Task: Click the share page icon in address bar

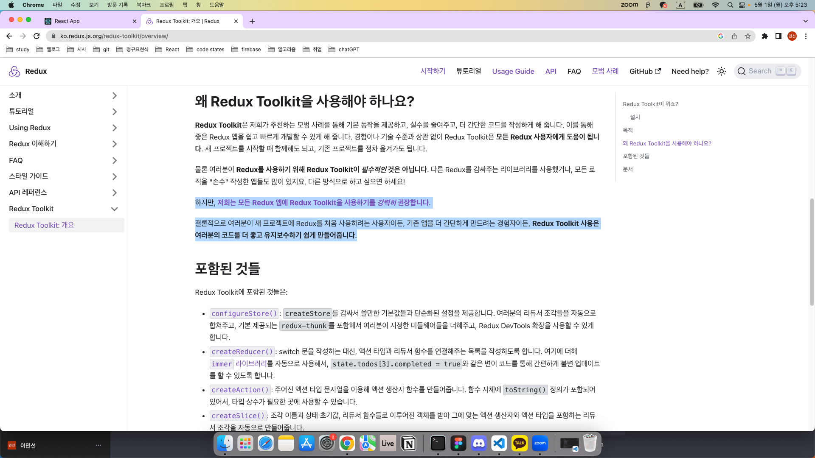Action: pyautogui.click(x=734, y=36)
